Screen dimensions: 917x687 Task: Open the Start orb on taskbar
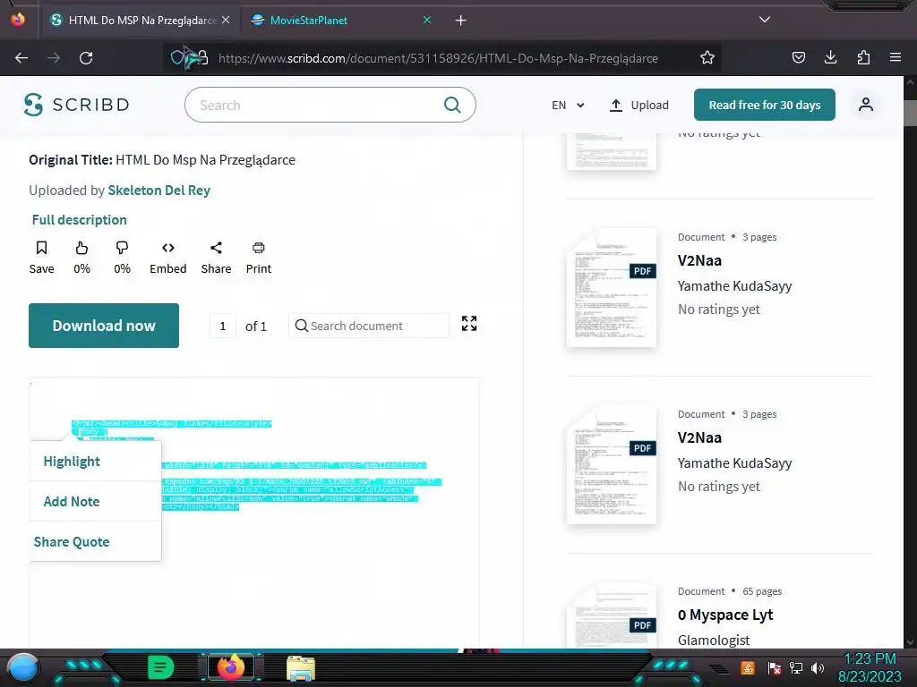click(x=22, y=667)
